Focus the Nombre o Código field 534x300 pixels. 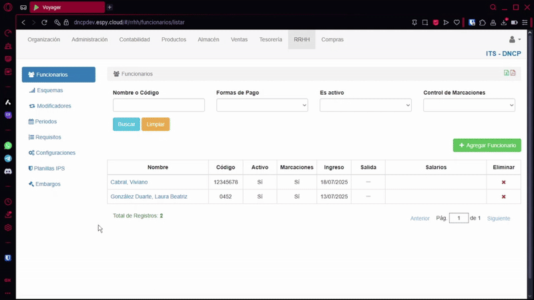(x=158, y=105)
